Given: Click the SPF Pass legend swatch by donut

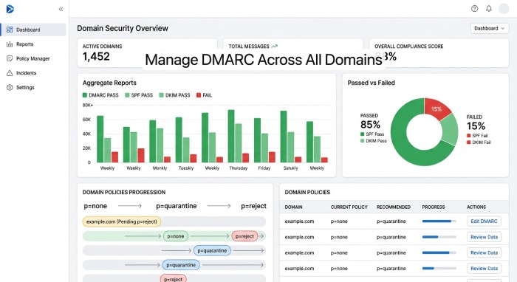Looking at the screenshot, I should (363, 134).
